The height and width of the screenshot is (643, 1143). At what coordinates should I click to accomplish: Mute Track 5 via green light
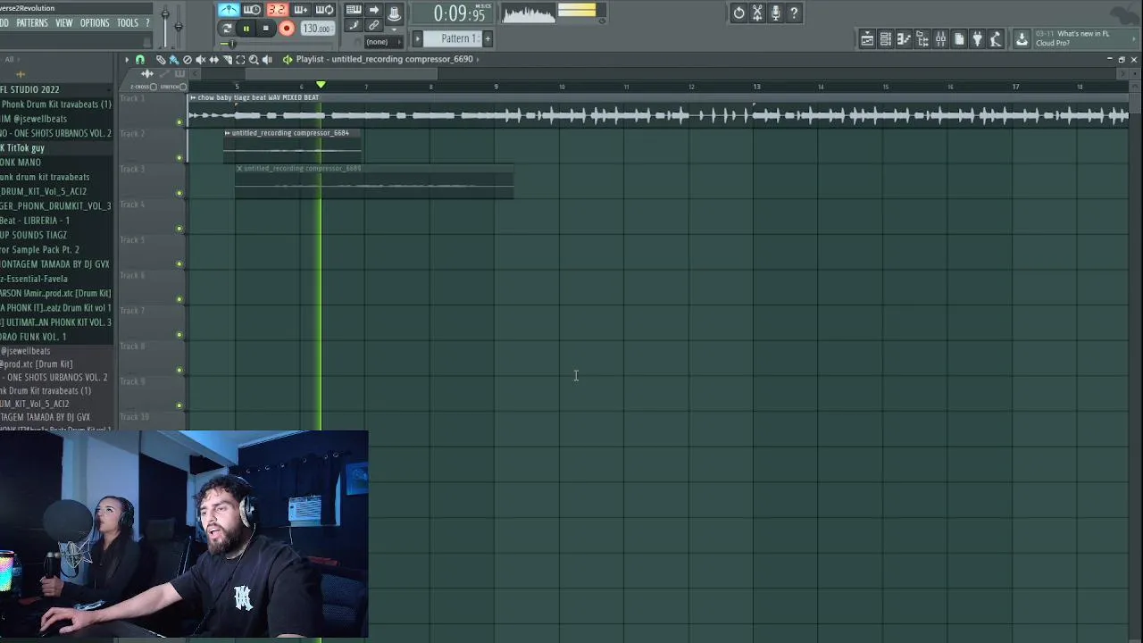[x=179, y=264]
